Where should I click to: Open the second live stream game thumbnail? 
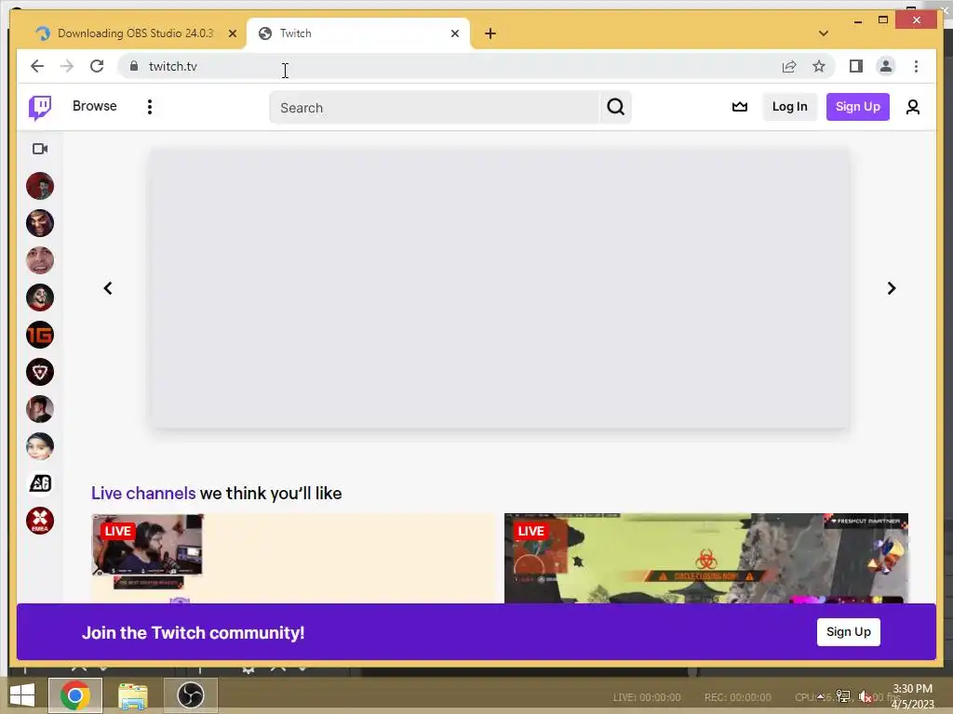click(x=706, y=558)
